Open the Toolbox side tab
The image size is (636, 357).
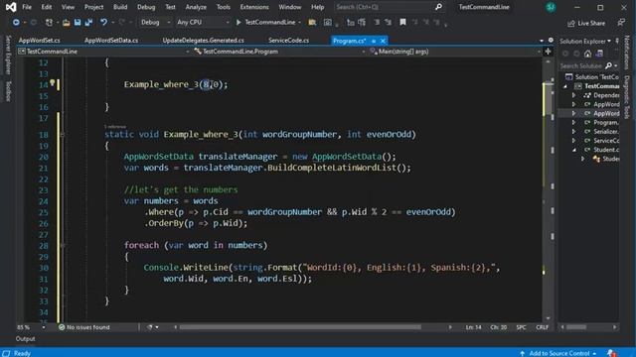point(8,90)
